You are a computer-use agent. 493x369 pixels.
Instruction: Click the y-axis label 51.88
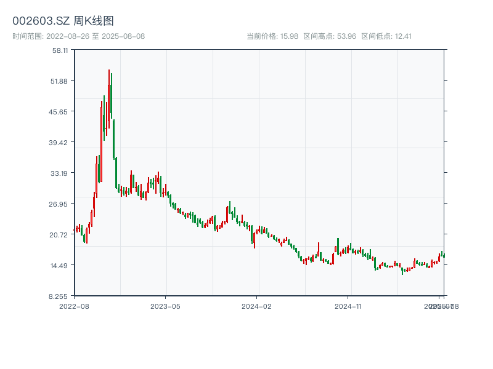pyautogui.click(x=59, y=81)
